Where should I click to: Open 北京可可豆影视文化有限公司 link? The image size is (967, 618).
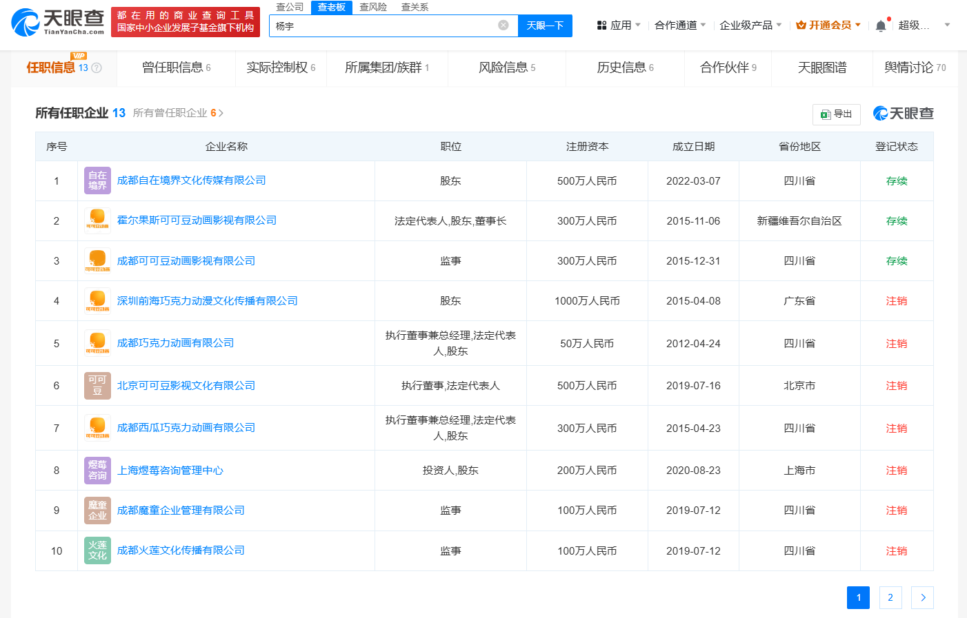(x=186, y=386)
